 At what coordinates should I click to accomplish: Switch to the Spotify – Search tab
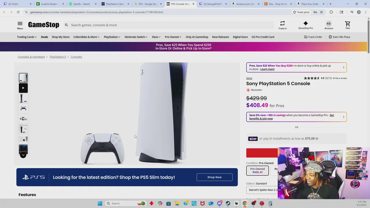(x=82, y=4)
